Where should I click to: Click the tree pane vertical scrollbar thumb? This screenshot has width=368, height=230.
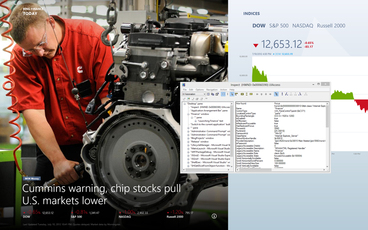point(232,131)
